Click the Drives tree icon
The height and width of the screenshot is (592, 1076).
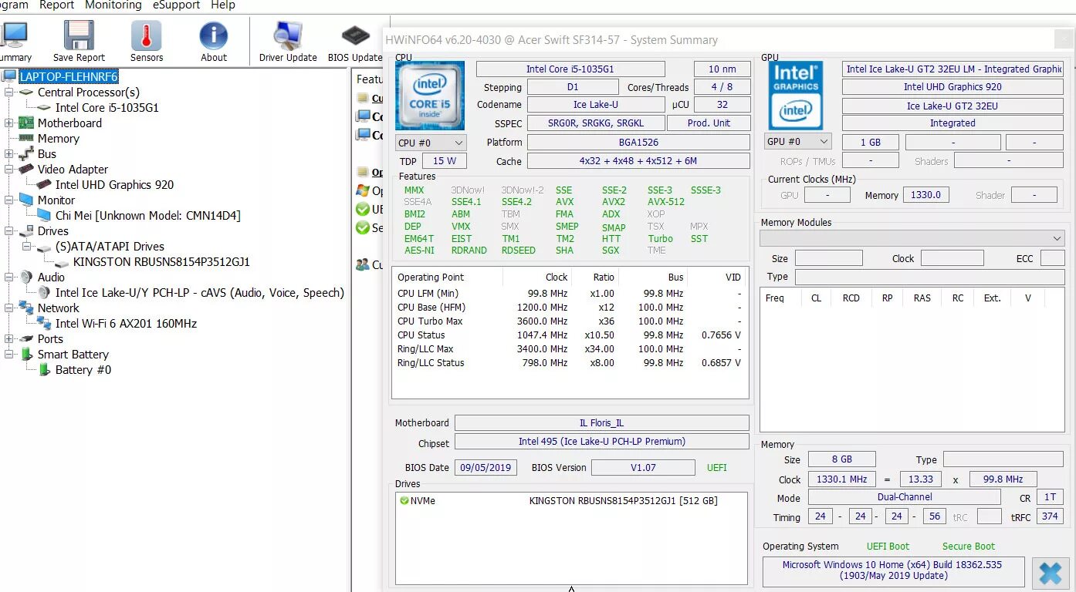pos(26,231)
